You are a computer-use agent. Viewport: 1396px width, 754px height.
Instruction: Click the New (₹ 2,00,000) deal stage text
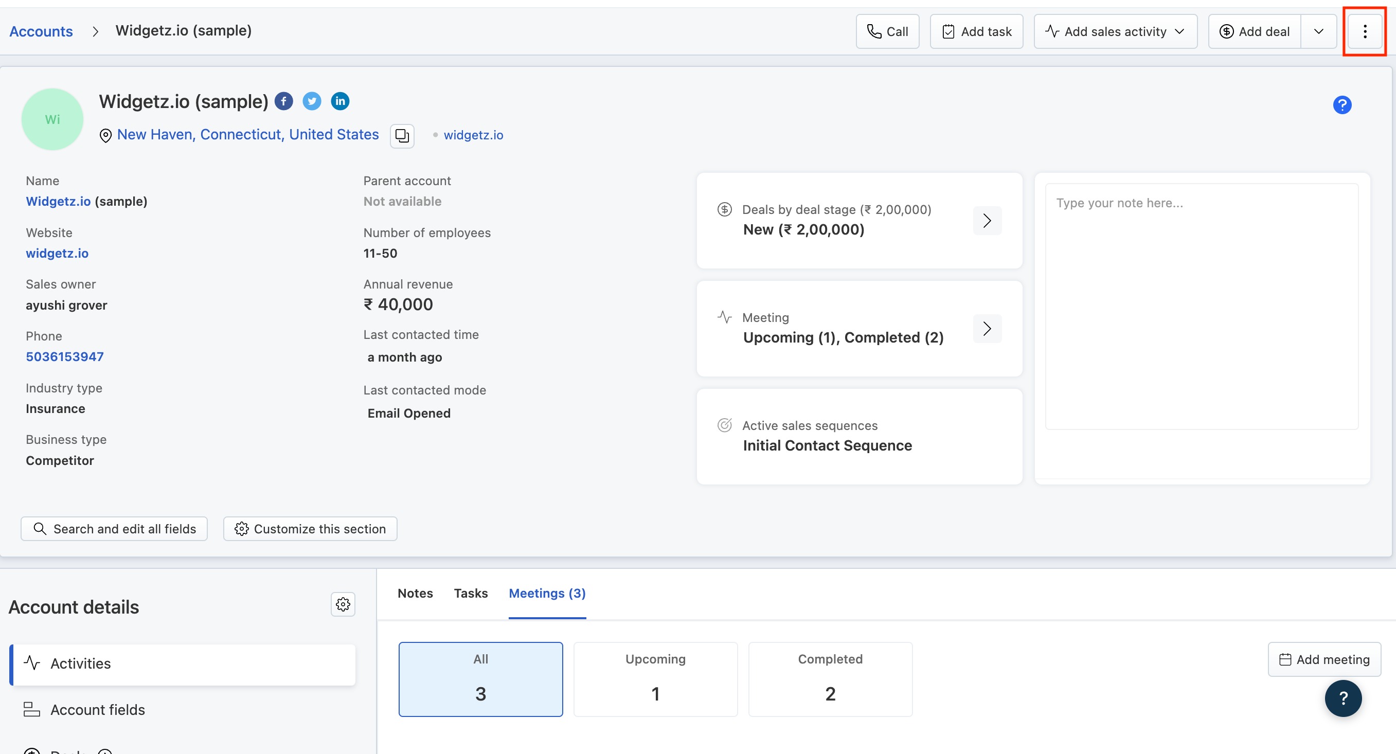coord(803,230)
